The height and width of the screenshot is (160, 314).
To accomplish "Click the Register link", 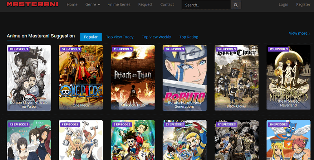I will 303,5.
